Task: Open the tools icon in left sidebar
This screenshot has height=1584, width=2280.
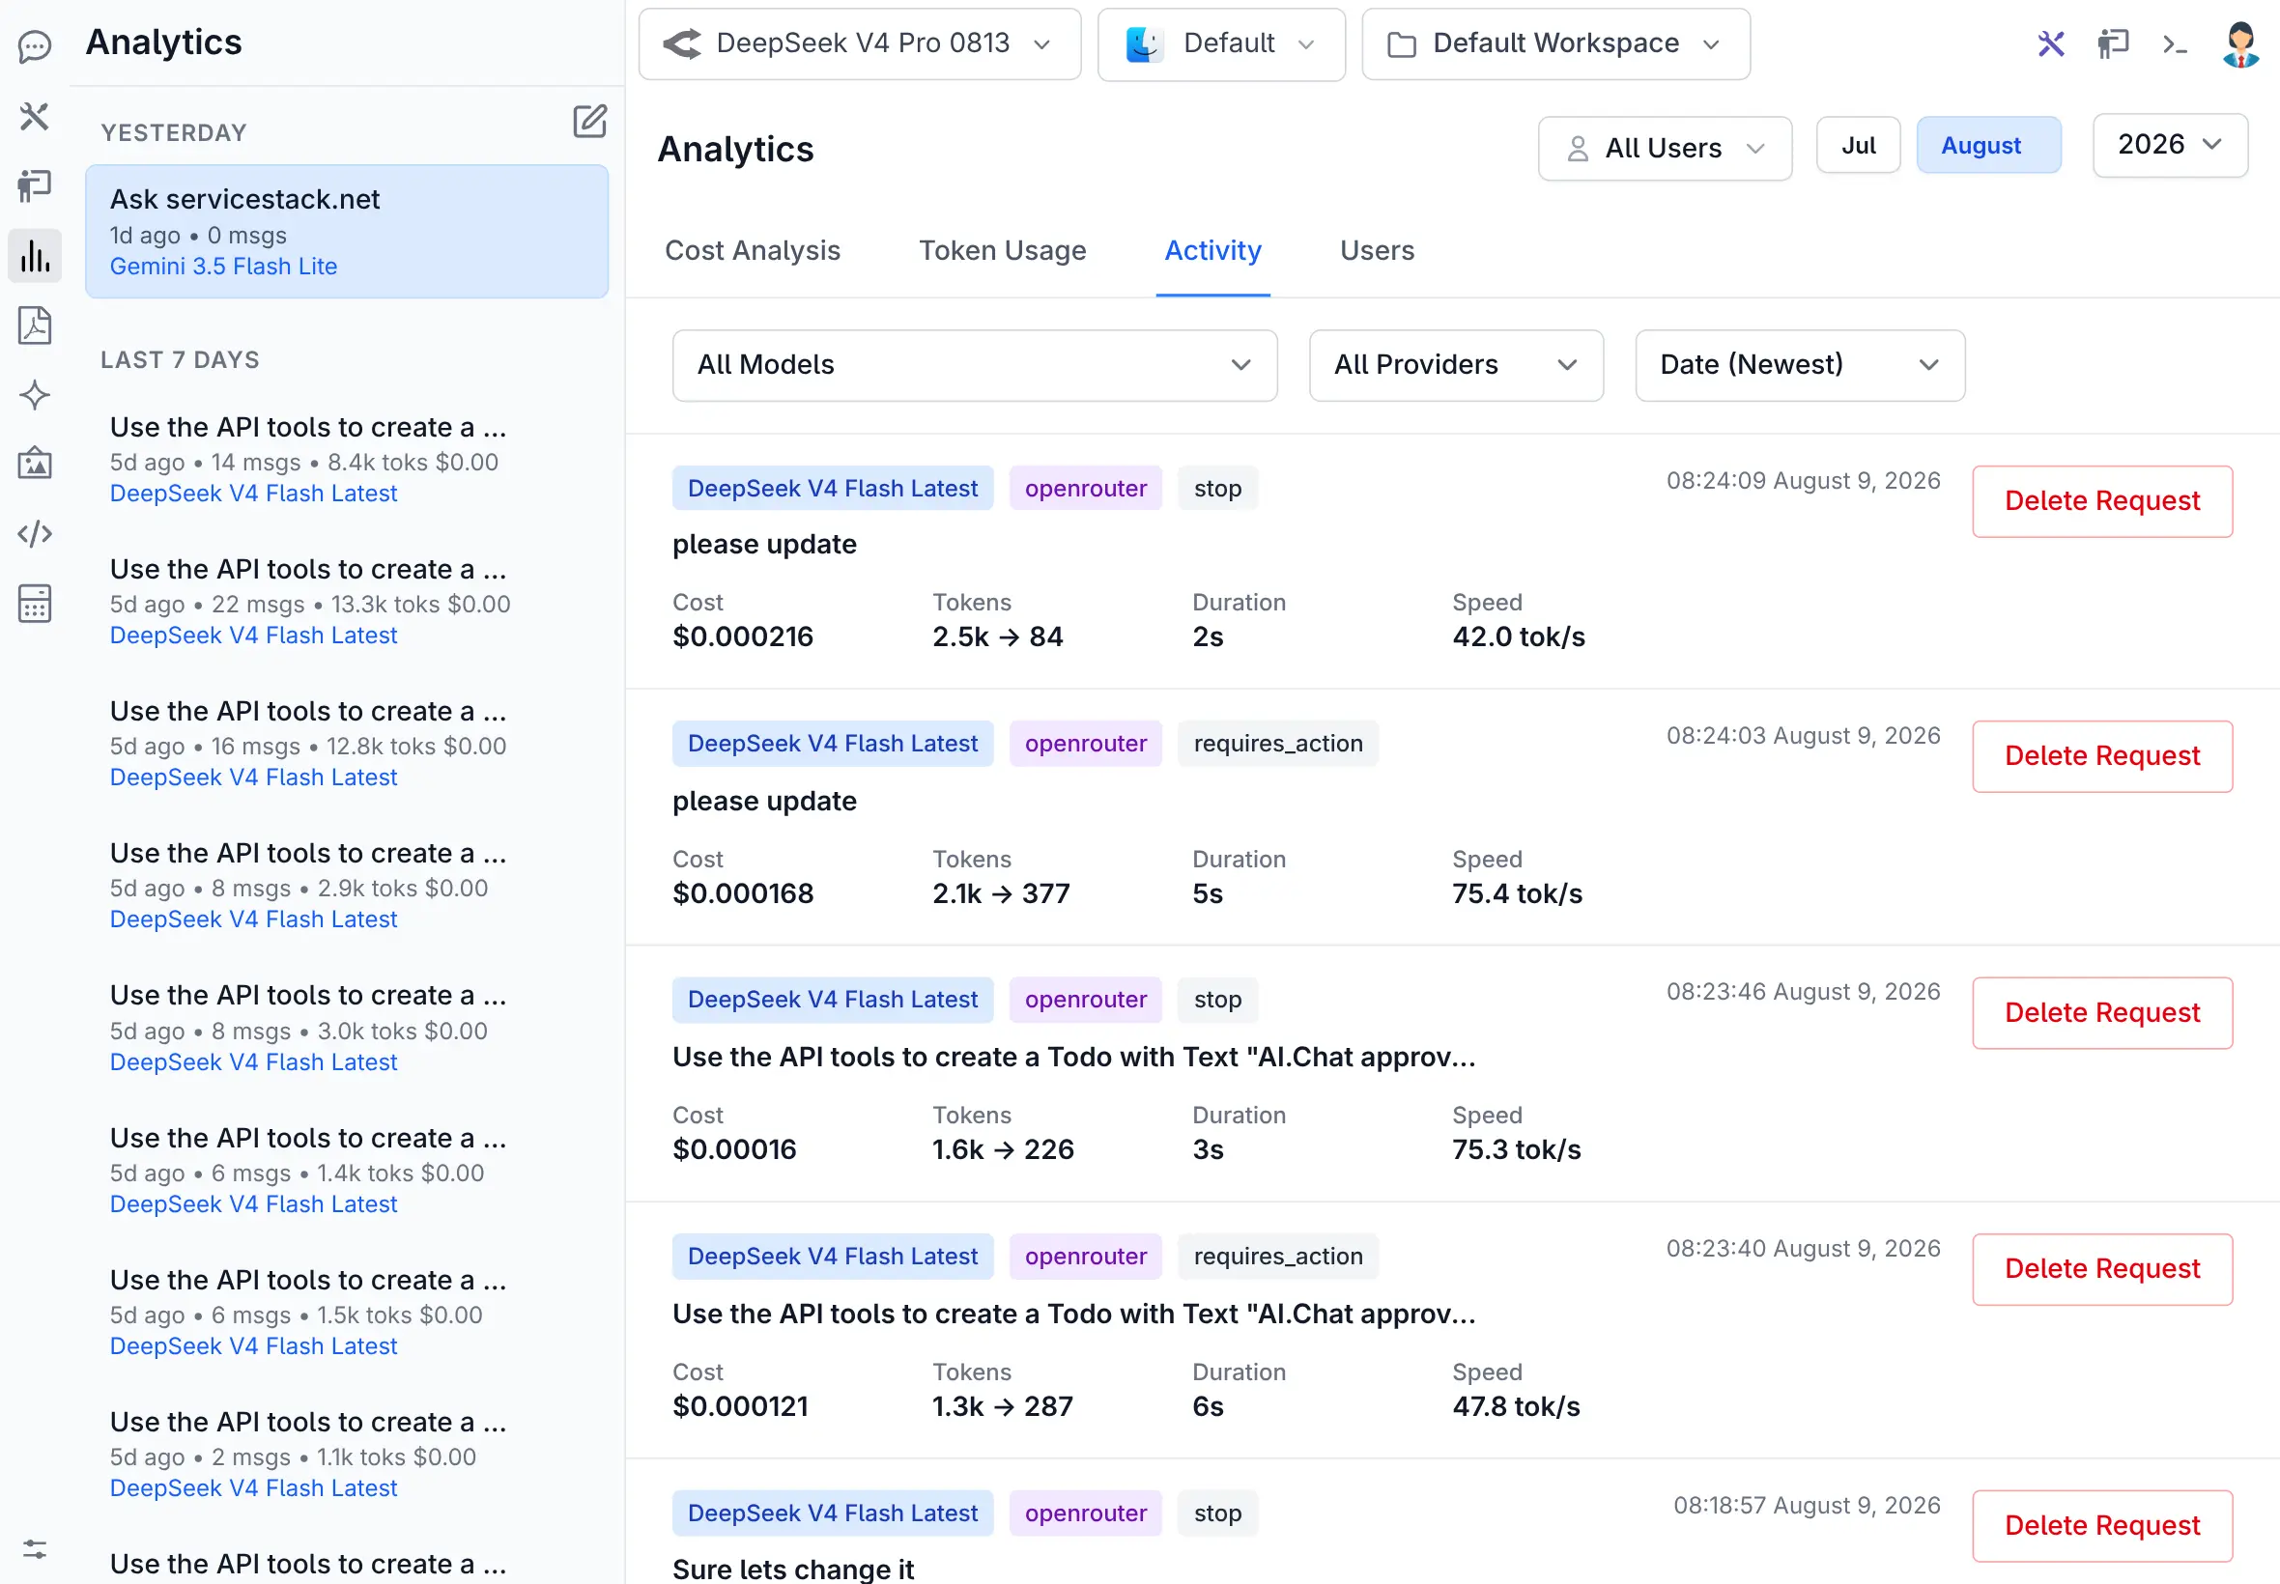Action: [35, 116]
